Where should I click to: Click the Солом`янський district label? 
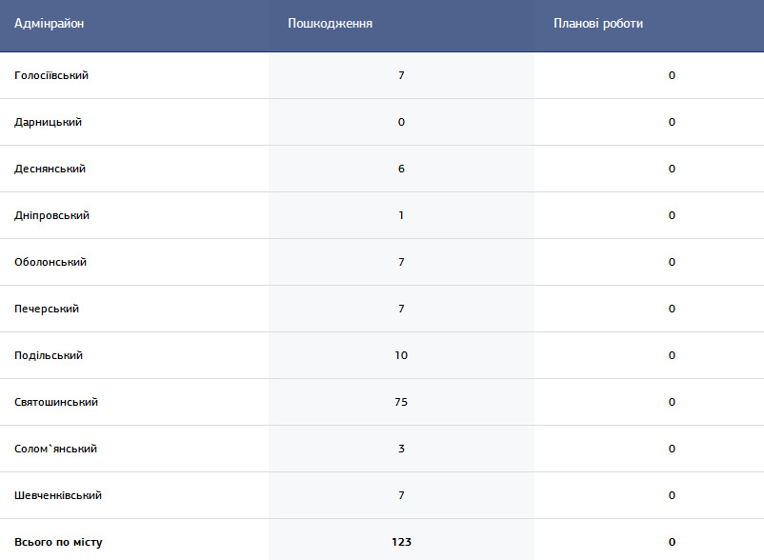pos(55,449)
